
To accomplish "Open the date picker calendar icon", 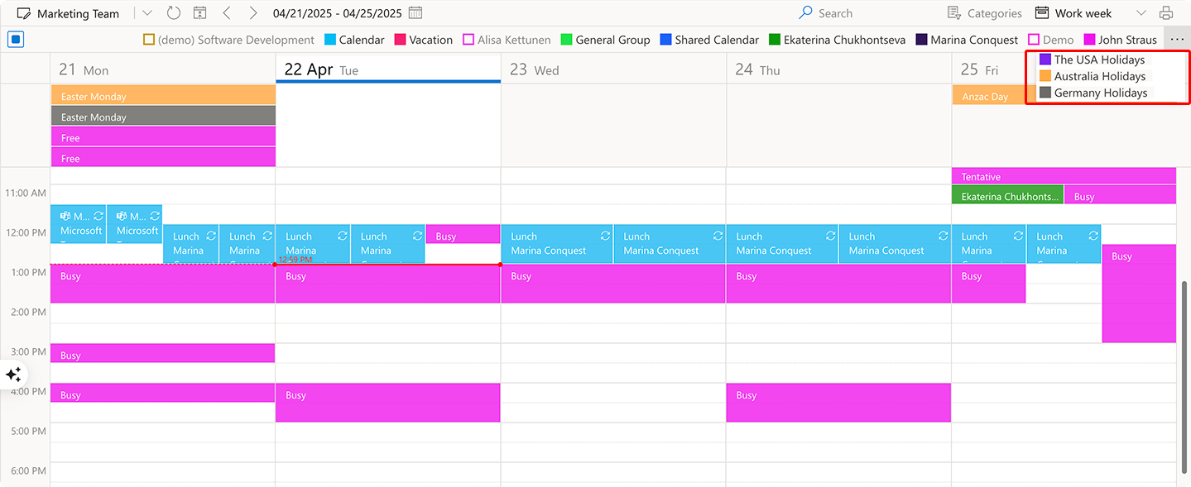I will [415, 13].
